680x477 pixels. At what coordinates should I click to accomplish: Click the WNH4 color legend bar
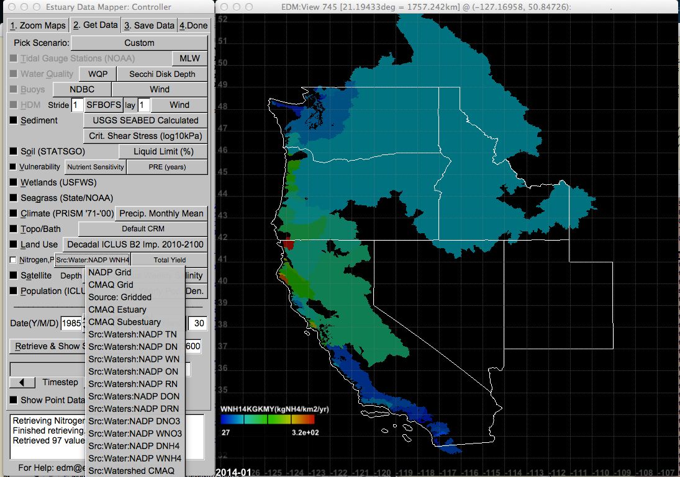266,419
